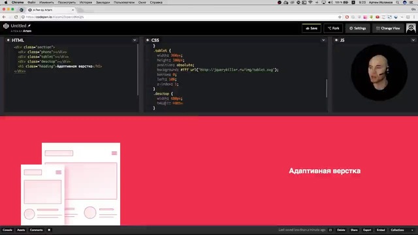Screen dimensions: 418x235
Task: Expand the HTML panel dropdown arrow
Action: (135, 40)
